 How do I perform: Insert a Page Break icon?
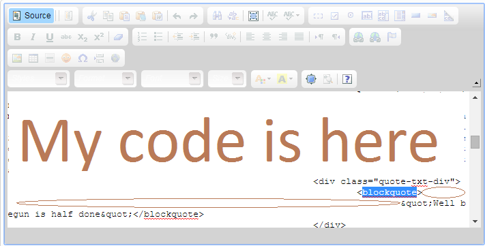pyautogui.click(x=99, y=58)
